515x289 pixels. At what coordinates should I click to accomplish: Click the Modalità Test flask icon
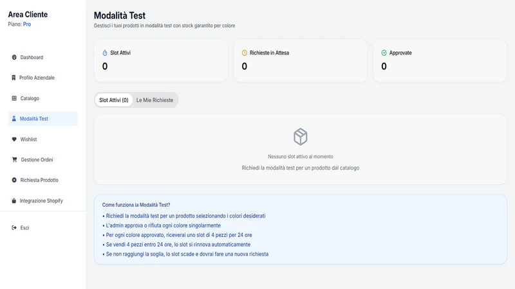click(14, 119)
